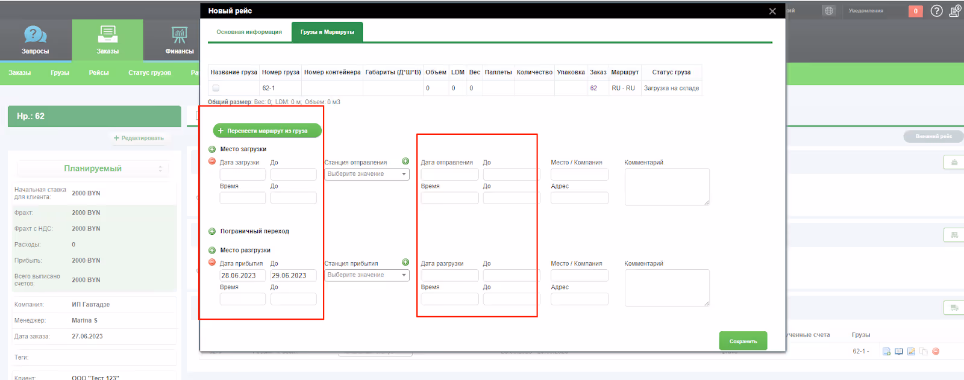Click the arrival Адрес field

[x=580, y=299]
